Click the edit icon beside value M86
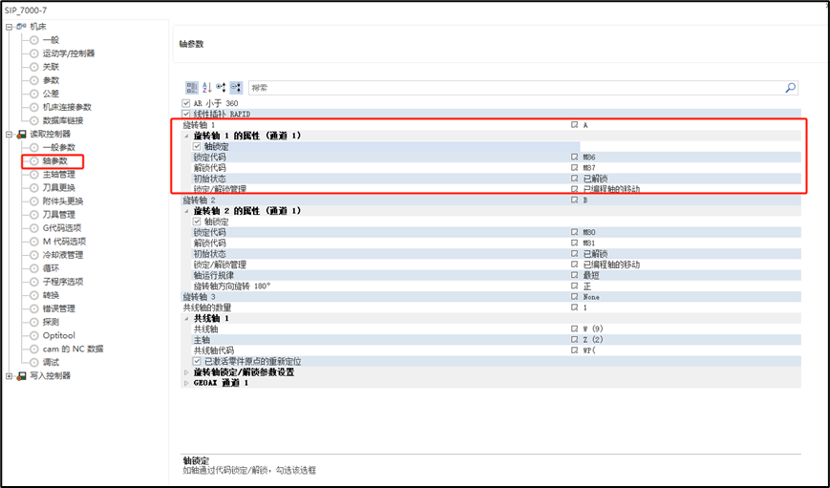 (x=574, y=158)
